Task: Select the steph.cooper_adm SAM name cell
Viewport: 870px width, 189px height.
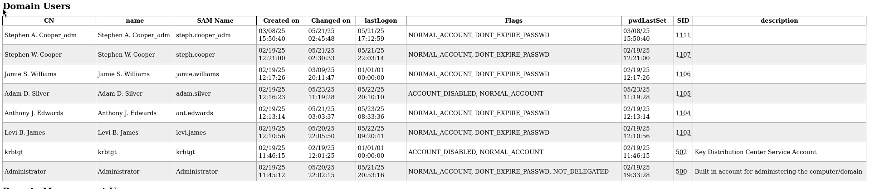Action: tap(203, 35)
